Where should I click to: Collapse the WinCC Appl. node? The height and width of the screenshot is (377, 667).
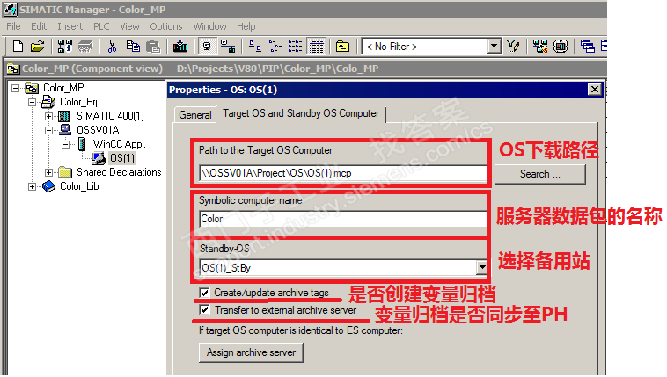click(65, 144)
